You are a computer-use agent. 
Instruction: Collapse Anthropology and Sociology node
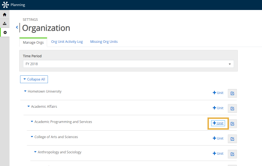click(35, 152)
